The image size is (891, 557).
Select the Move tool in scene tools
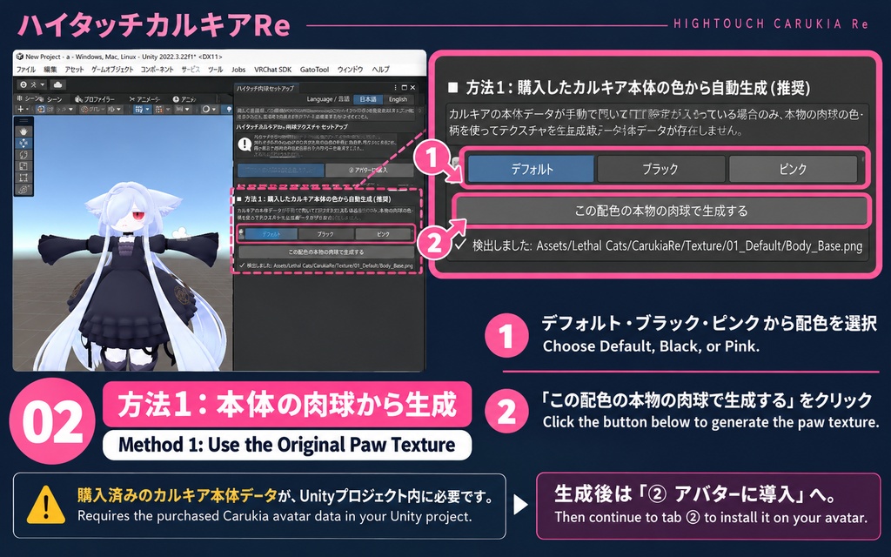(x=23, y=143)
